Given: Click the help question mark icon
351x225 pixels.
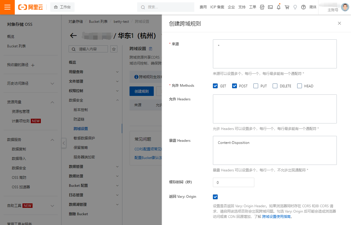Looking at the screenshot, I should pos(303,7).
